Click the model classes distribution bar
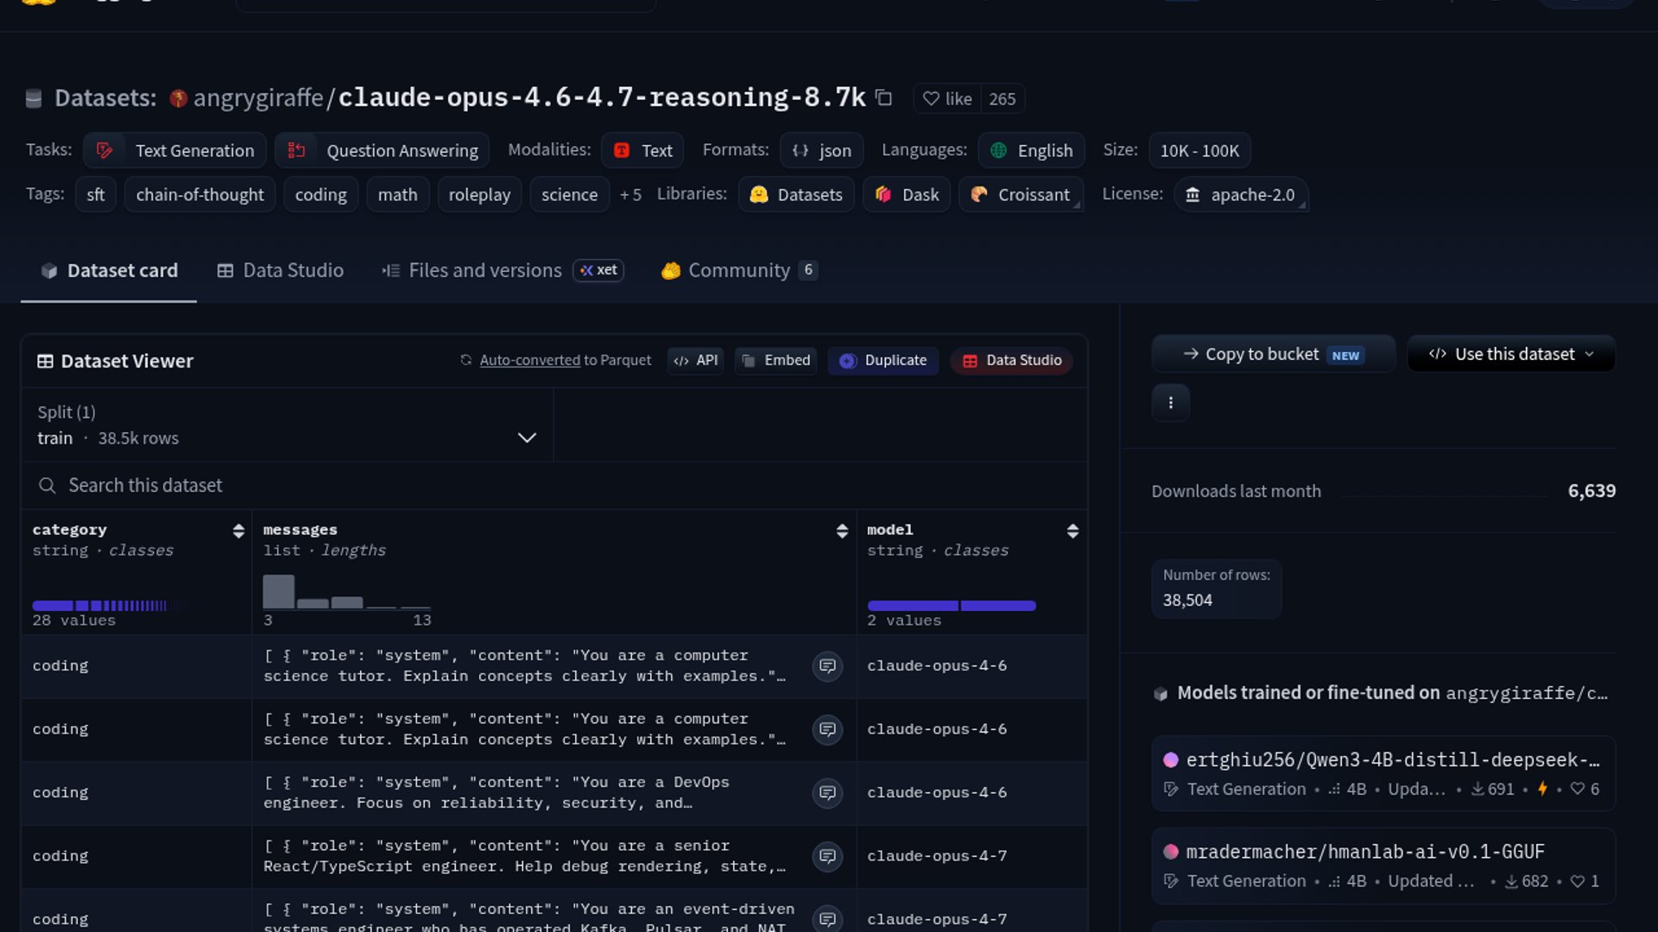This screenshot has height=932, width=1658. point(952,606)
